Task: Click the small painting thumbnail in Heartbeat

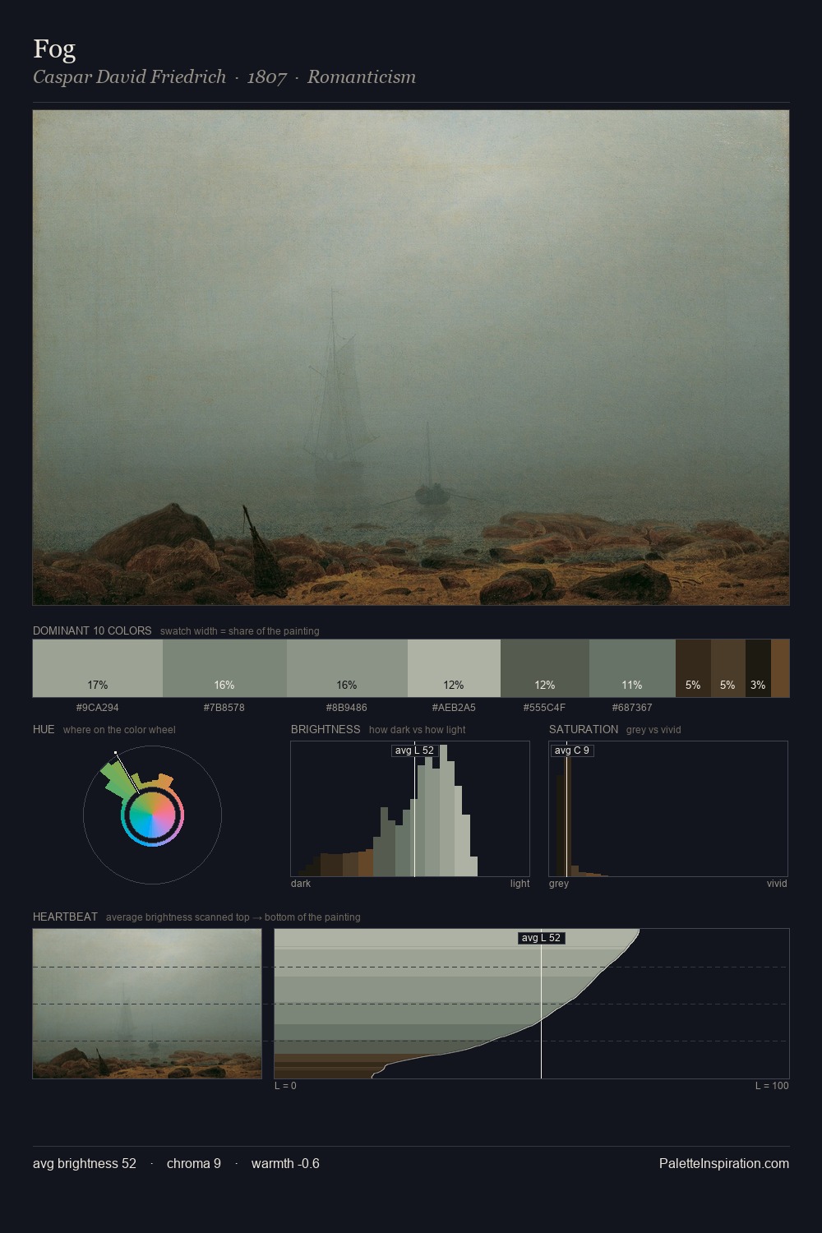Action: (x=147, y=1004)
